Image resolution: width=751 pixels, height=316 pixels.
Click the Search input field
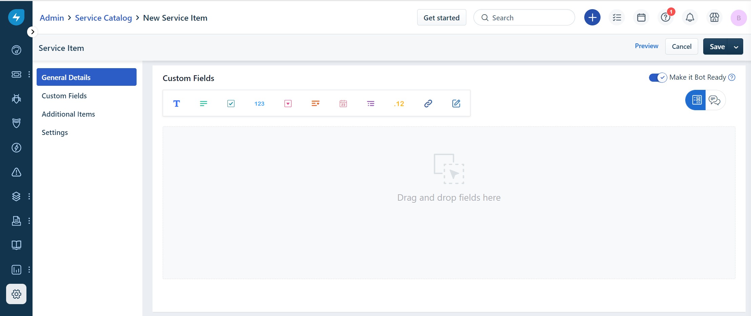[x=524, y=18]
